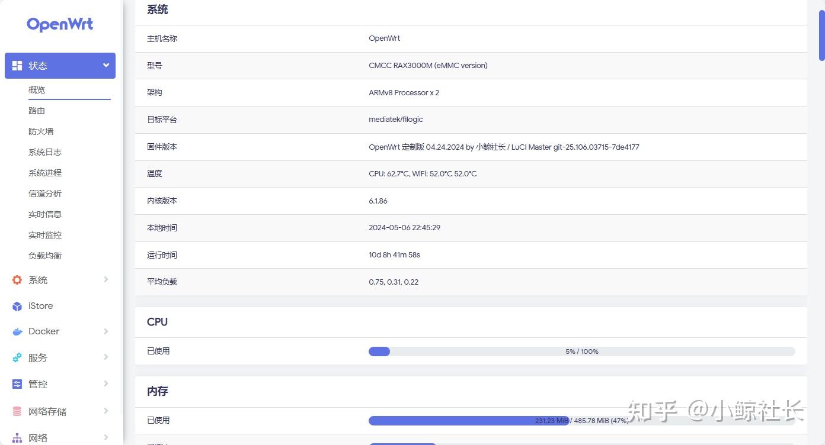Select the 系统 gear icon
The image size is (825, 445).
17,279
